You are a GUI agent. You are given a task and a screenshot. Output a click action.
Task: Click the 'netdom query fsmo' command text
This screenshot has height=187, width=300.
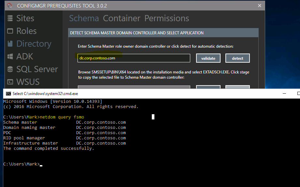pyautogui.click(x=62, y=117)
